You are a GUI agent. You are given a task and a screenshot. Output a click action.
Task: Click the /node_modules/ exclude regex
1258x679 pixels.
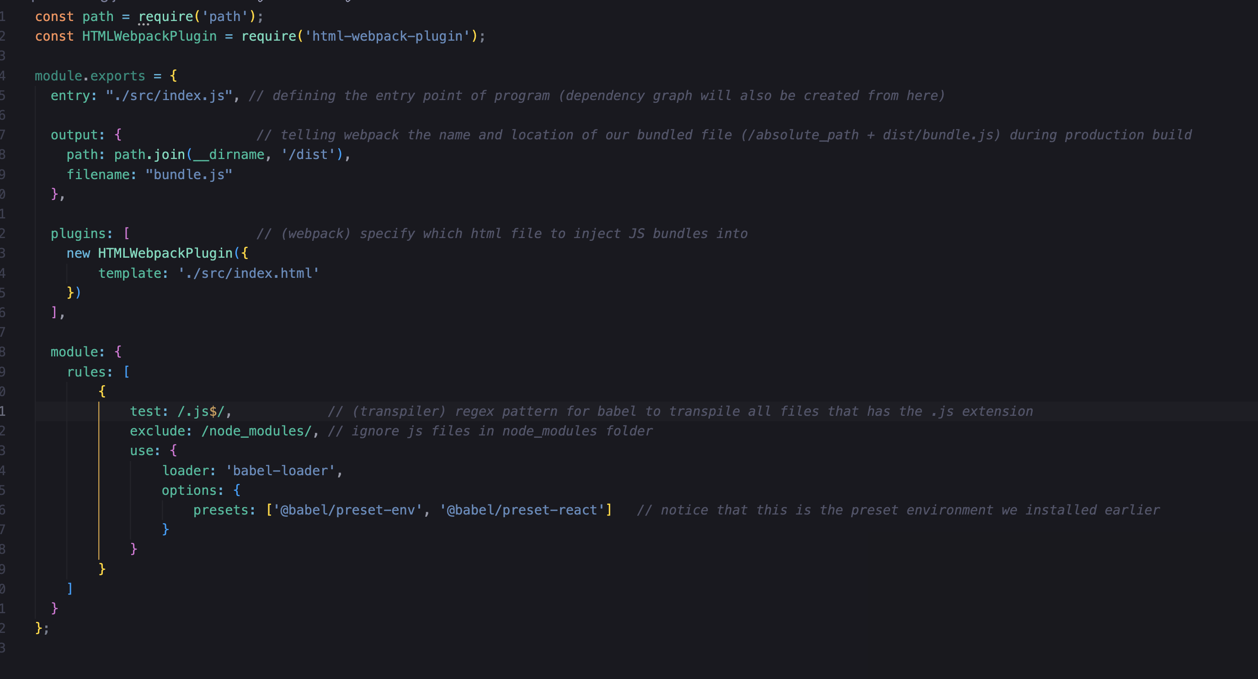(256, 430)
